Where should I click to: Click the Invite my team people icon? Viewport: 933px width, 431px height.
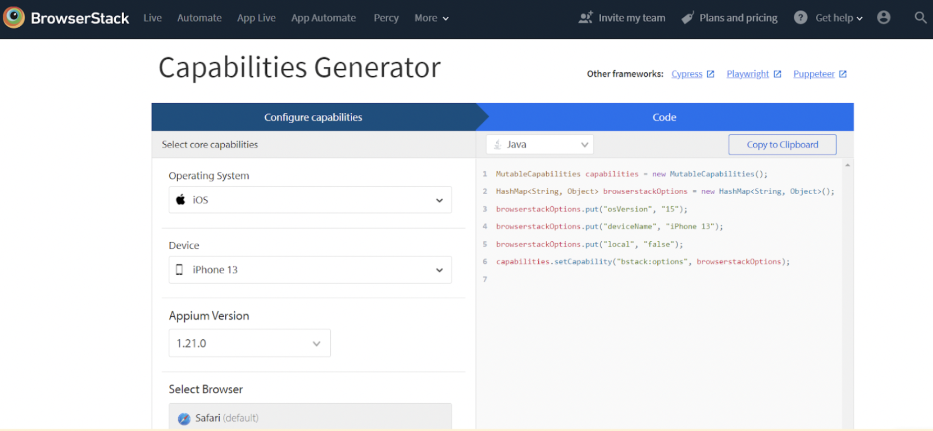point(585,18)
